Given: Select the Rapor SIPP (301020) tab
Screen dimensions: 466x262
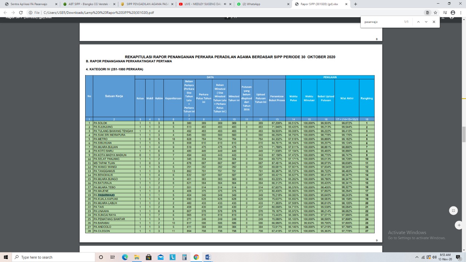Looking at the screenshot, I should (321, 4).
